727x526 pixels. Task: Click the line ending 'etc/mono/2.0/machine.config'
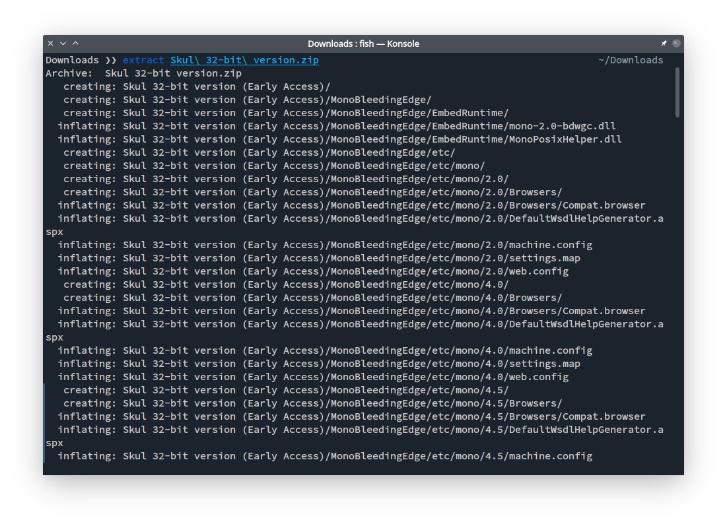325,245
